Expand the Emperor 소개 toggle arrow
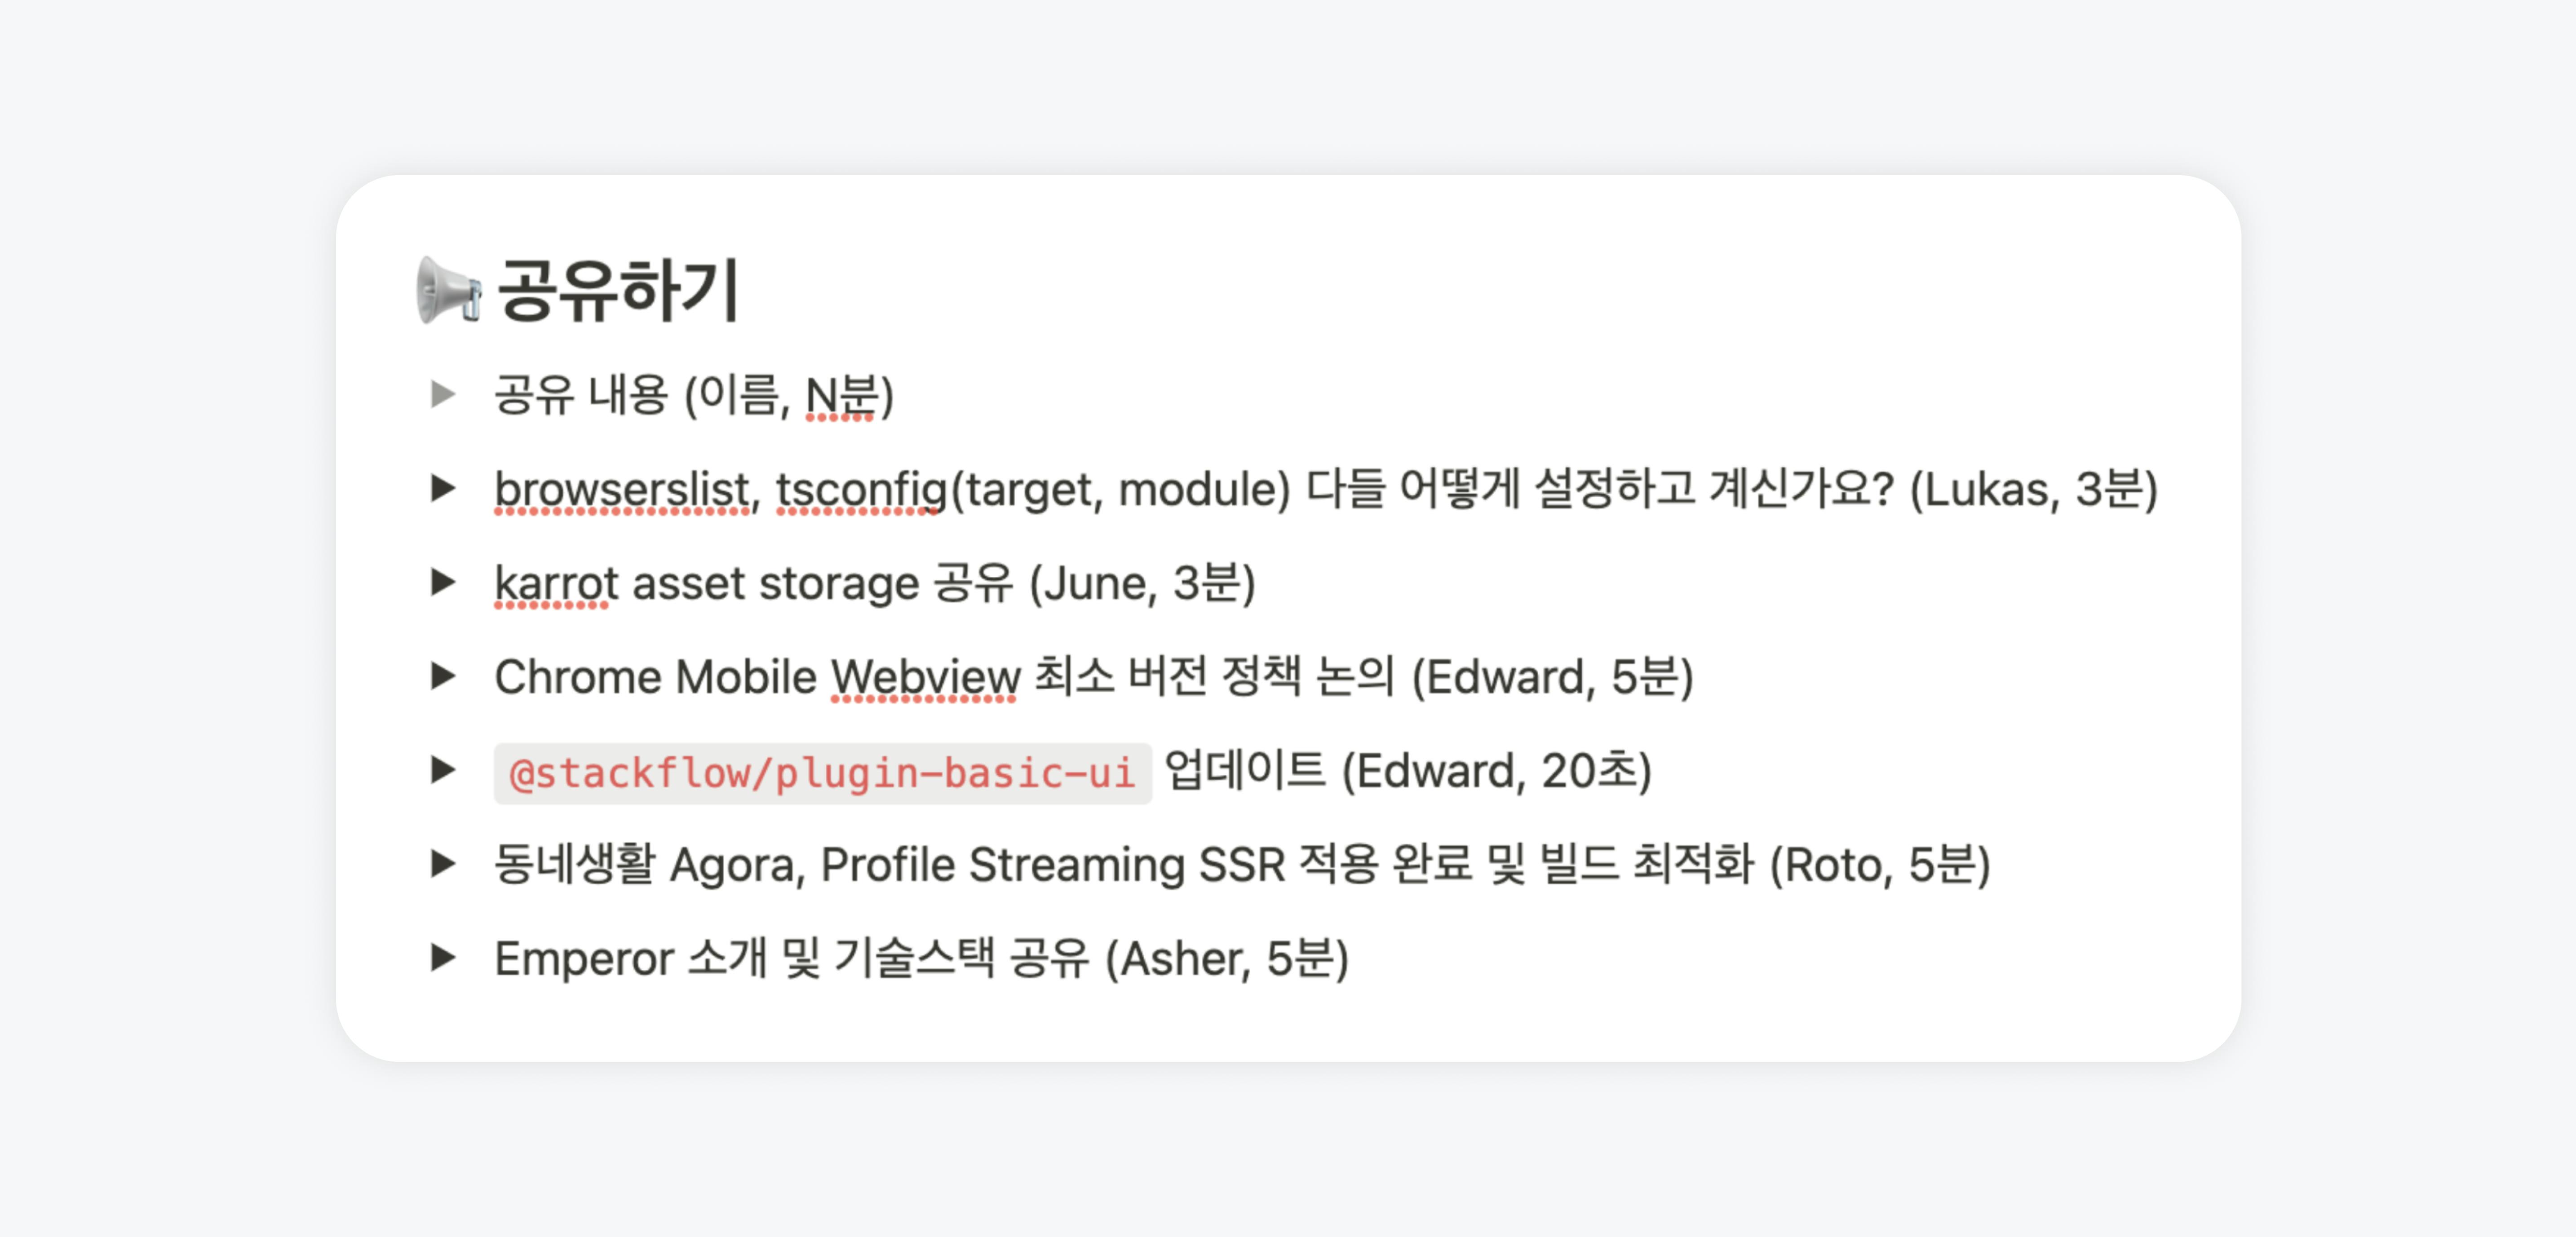Viewport: 2576px width, 1237px height. [443, 958]
